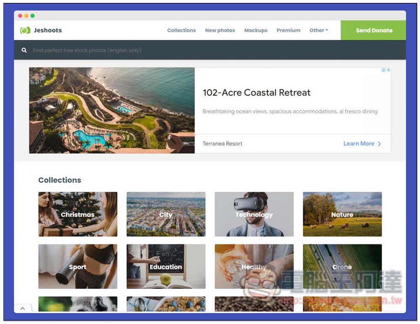
Task: Select the Technology collection tile
Action: [x=254, y=214]
